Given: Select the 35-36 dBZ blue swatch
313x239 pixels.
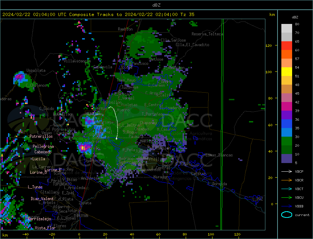Looking at the screenshot, I should coord(287,124).
